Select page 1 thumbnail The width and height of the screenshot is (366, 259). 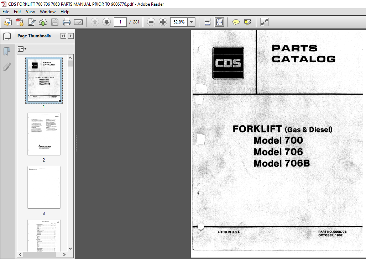(44, 80)
